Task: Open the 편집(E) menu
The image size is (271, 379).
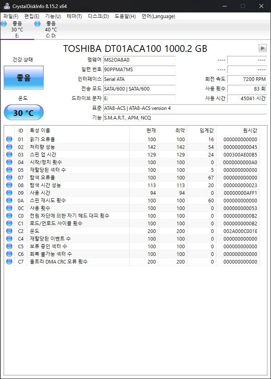Action: pos(32,16)
